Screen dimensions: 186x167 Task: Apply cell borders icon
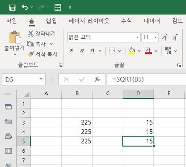(112, 51)
